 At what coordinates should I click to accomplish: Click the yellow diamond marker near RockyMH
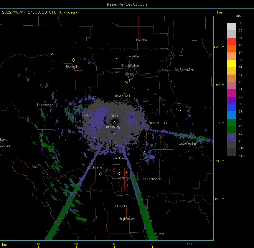coord(73,60)
